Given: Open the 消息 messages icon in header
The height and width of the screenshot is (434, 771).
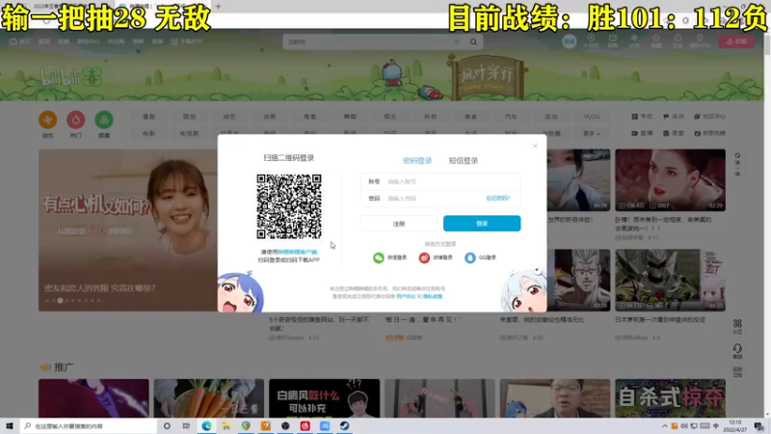Looking at the screenshot, I should pyautogui.click(x=613, y=41).
